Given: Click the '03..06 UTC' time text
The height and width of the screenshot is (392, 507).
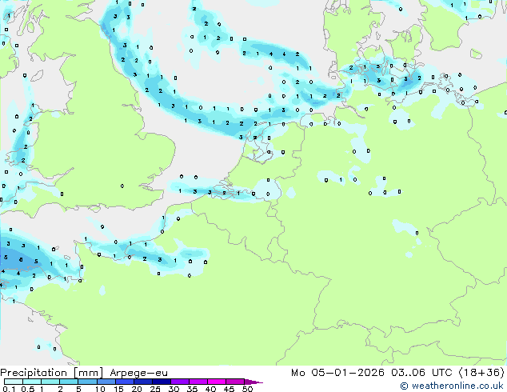Looking at the screenshot, I should (421, 373).
